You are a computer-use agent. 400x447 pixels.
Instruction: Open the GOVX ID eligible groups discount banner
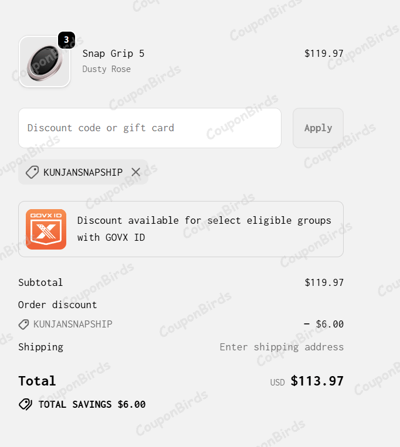(x=204, y=229)
